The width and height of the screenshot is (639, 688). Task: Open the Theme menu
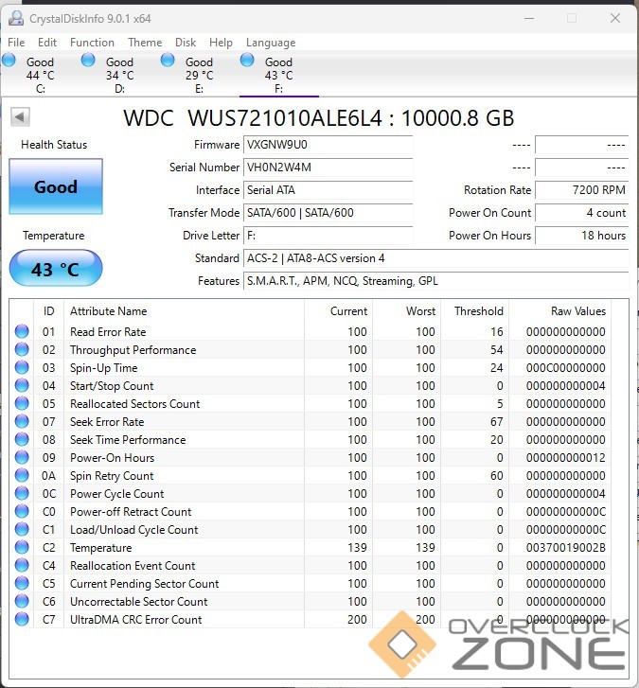tap(145, 43)
